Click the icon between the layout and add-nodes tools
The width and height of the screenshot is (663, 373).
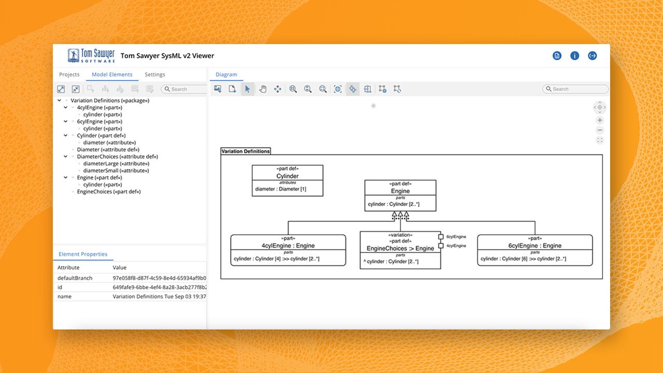[x=368, y=89]
